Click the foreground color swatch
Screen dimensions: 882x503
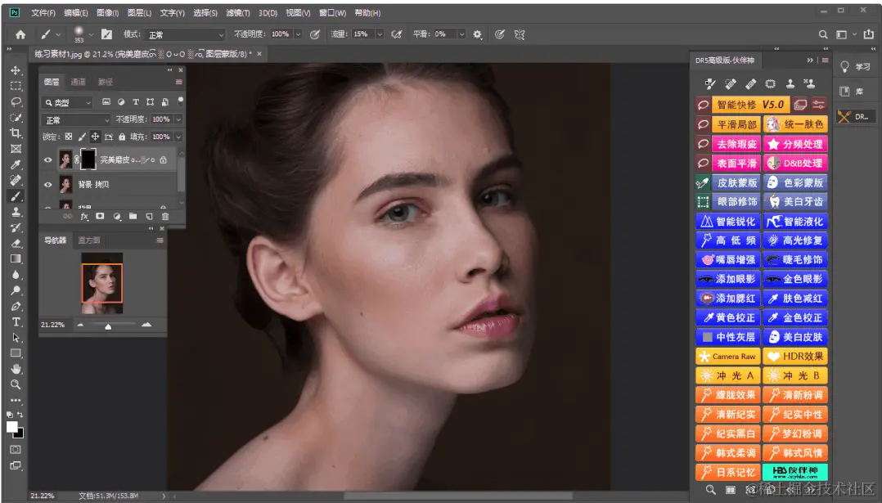pos(12,427)
